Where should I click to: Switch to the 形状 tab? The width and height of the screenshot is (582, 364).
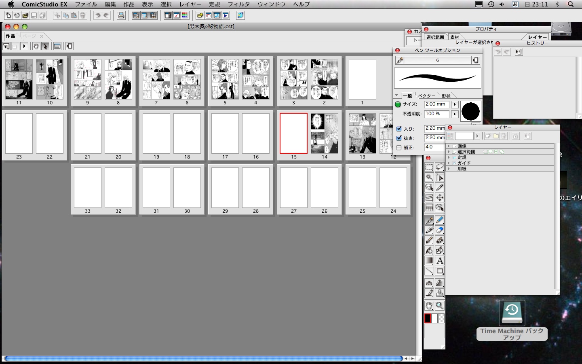[446, 96]
